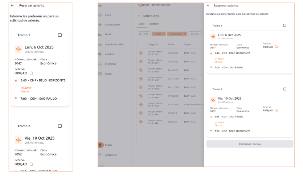The image size is (303, 176).
Task: Check the Tramo 2 checkbox in mobile view
Action: (60, 126)
